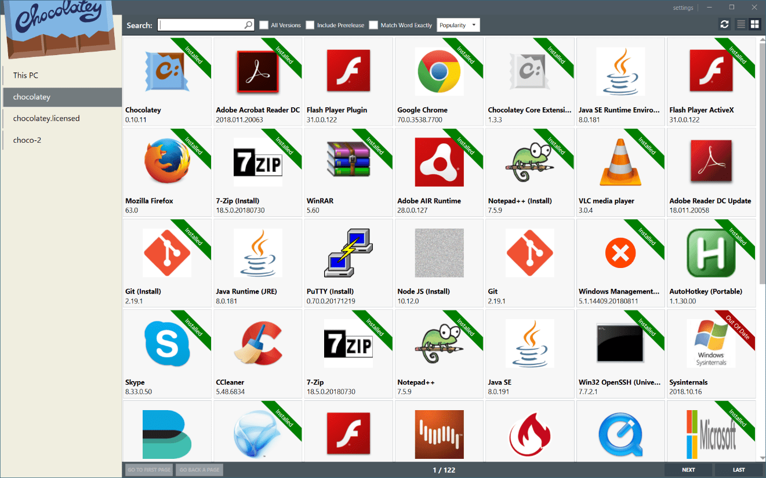
Task: Open the settings page
Action: [x=683, y=8]
